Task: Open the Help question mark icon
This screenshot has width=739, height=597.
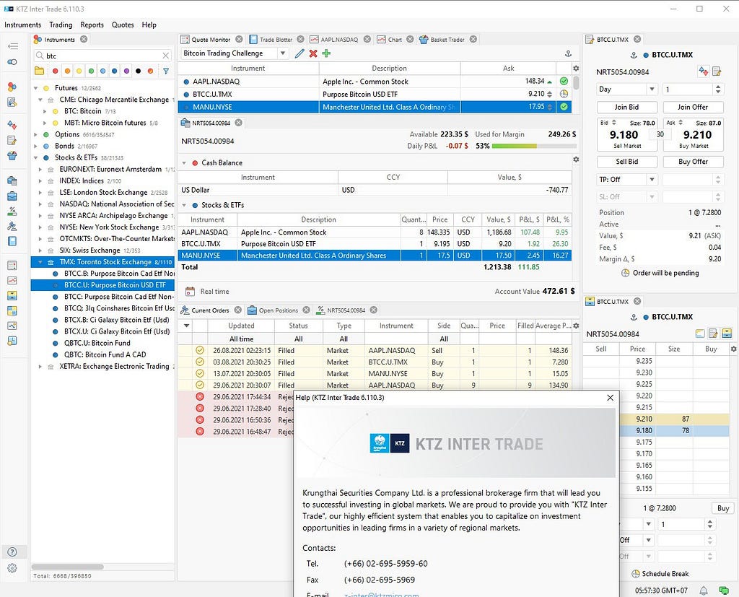Action: pyautogui.click(x=12, y=552)
